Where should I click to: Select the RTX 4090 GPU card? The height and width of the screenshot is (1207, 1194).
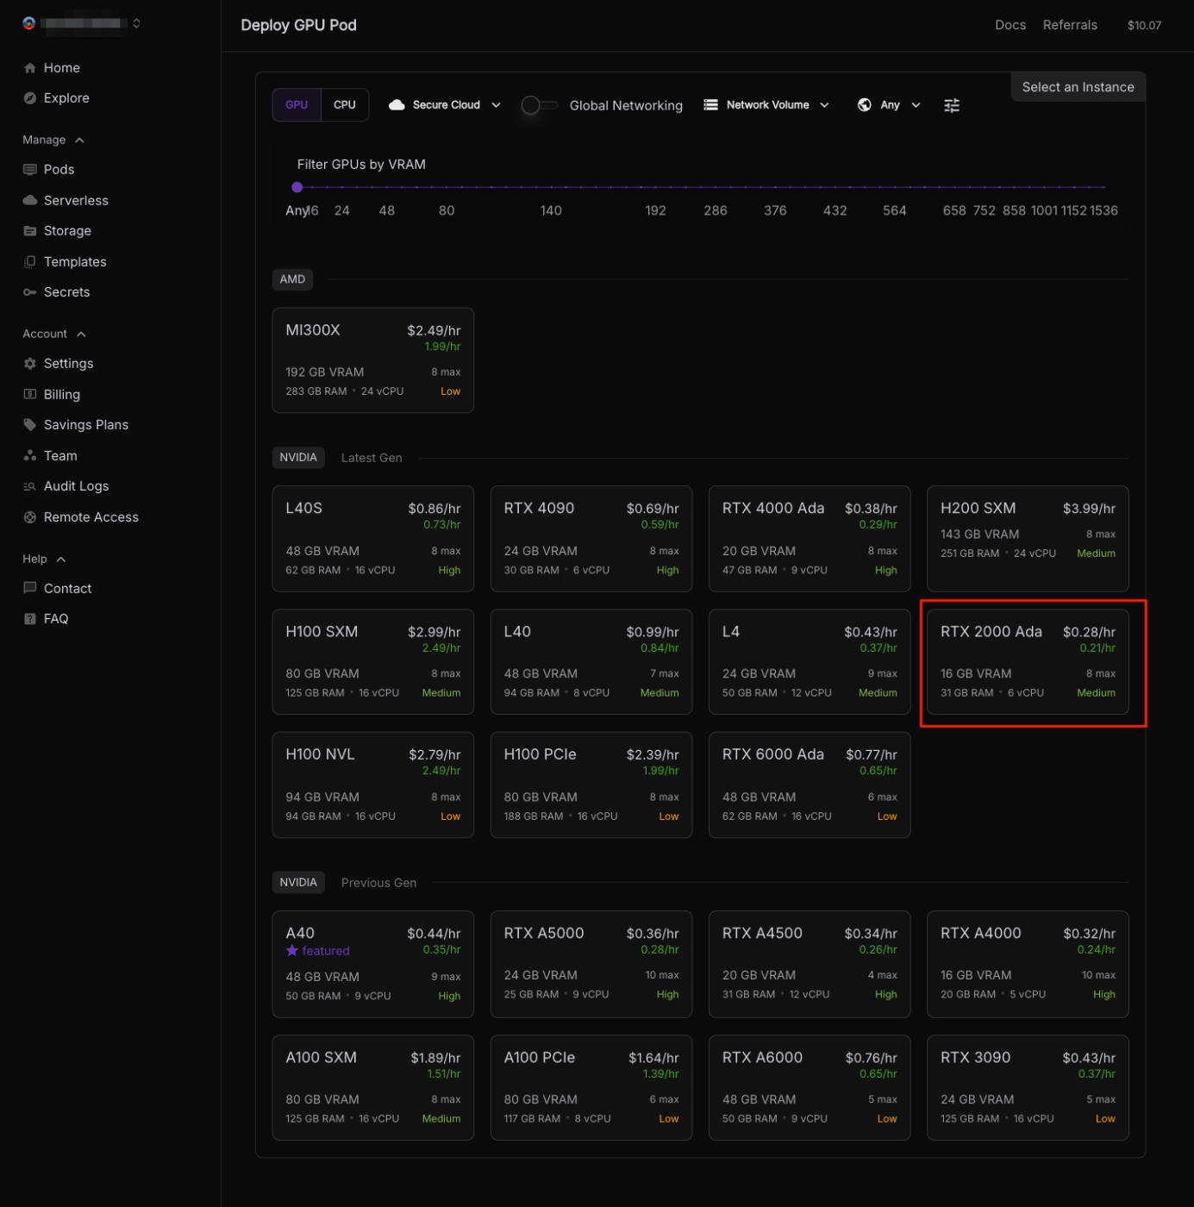[591, 539]
